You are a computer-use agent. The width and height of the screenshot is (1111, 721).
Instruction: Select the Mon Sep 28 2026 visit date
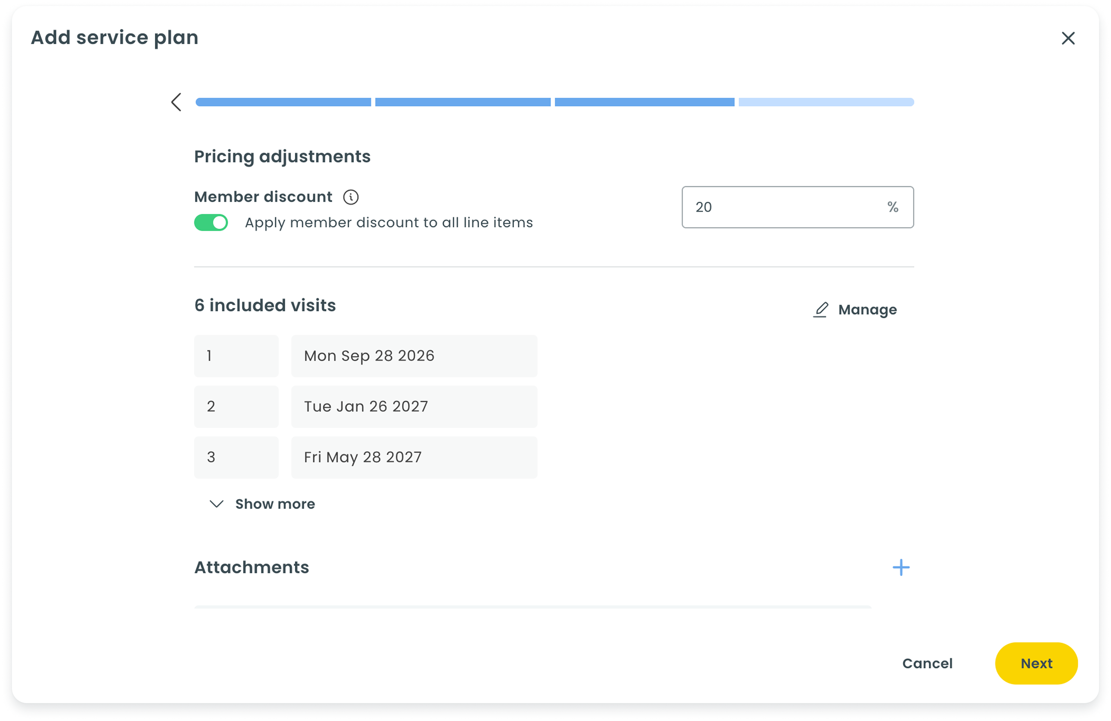pos(414,356)
